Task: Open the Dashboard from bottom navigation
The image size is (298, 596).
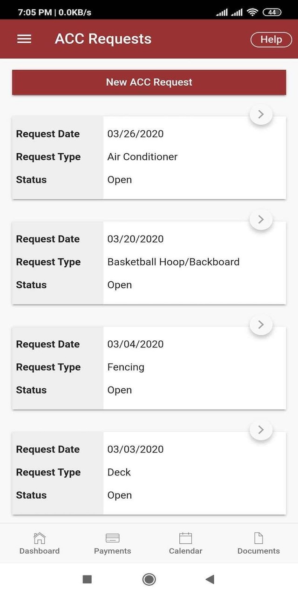Action: coord(40,542)
